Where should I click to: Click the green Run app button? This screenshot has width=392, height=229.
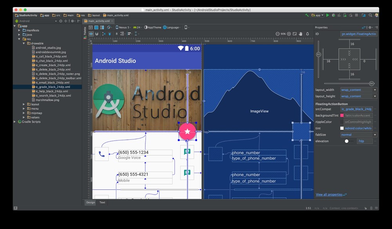pos(328,15)
